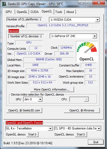Expand the NVIDIA CUDA platform dropdown

[x=97, y=20]
